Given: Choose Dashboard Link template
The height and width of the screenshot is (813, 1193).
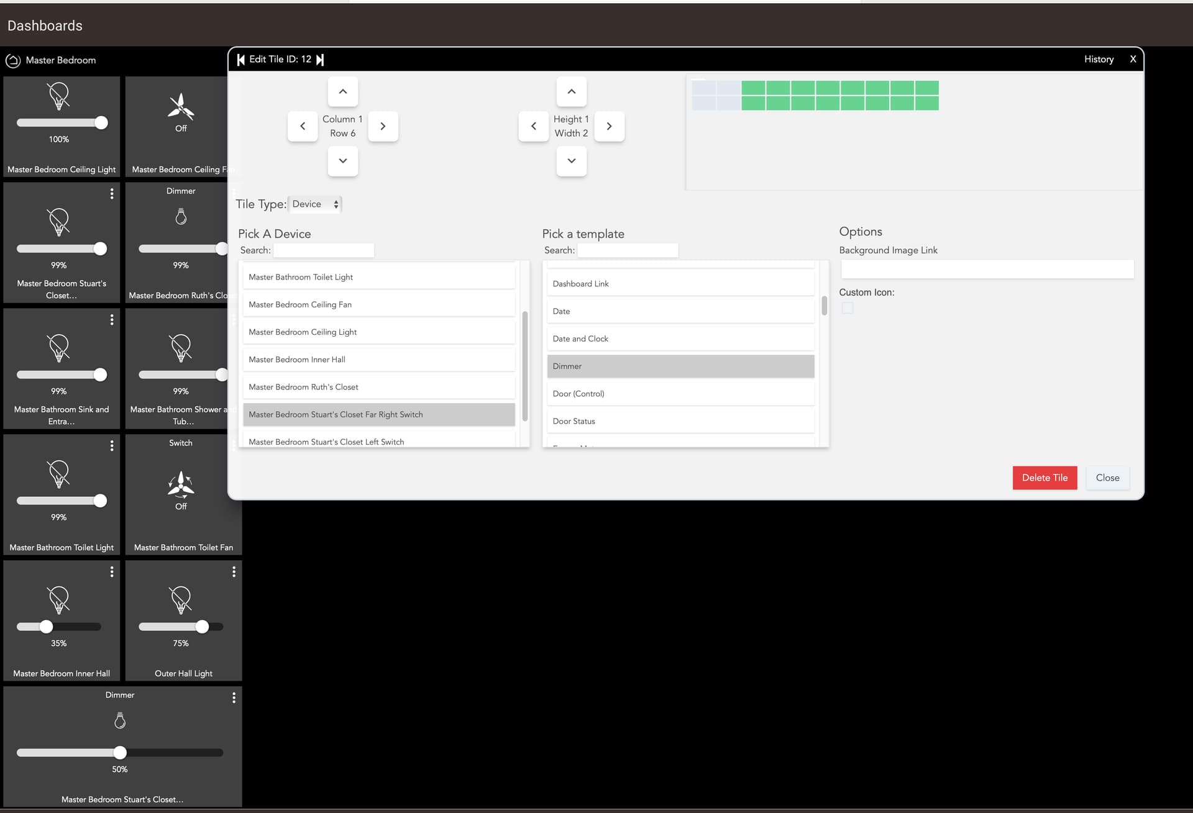Looking at the screenshot, I should (680, 284).
